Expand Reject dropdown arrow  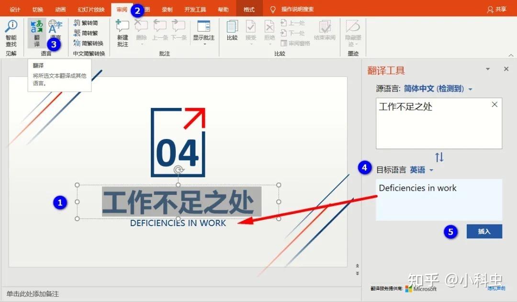pos(270,44)
